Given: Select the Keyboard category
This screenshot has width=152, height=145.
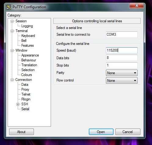Looking at the screenshot, I should tap(28, 36).
